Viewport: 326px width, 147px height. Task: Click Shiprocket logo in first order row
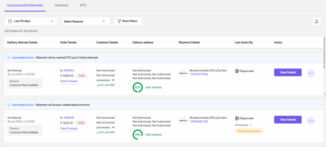point(244,71)
